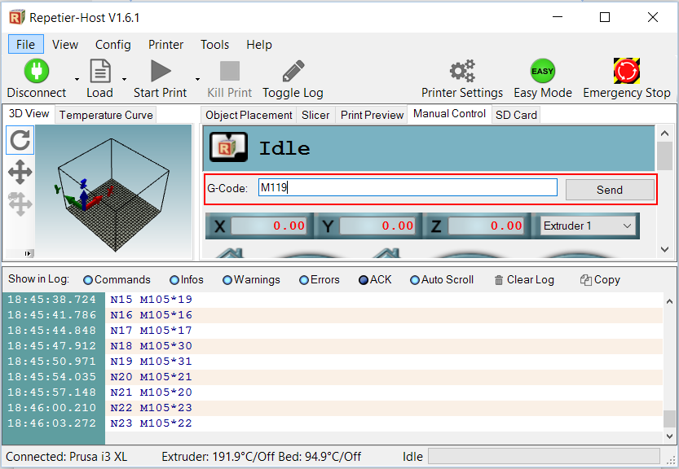Screen dimensions: 679x469
Task: Click the log scrollbar down arrow
Action: 669,436
